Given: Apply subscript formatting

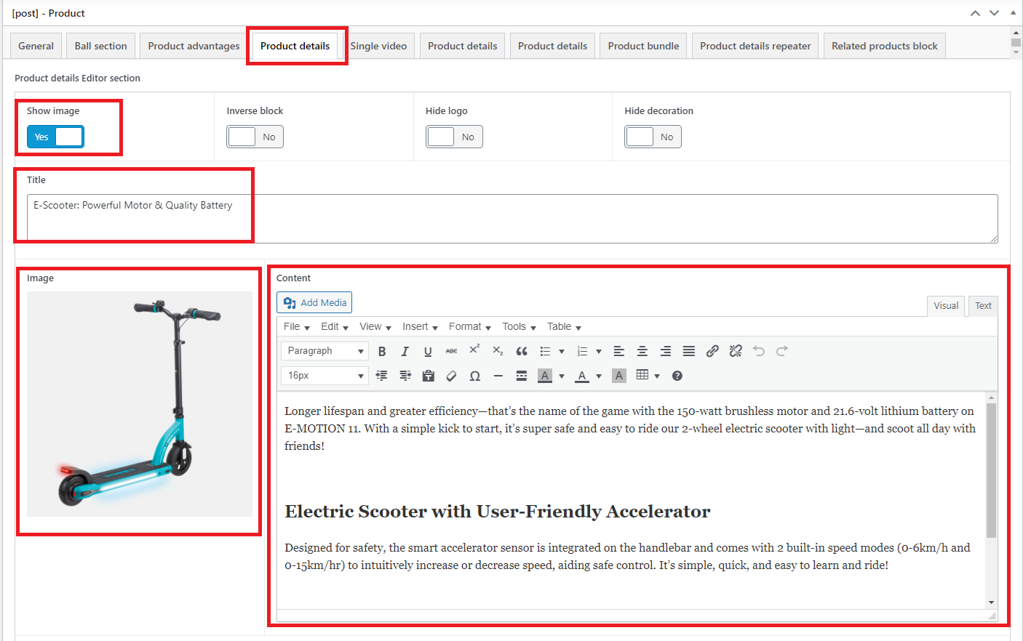Looking at the screenshot, I should pos(498,351).
